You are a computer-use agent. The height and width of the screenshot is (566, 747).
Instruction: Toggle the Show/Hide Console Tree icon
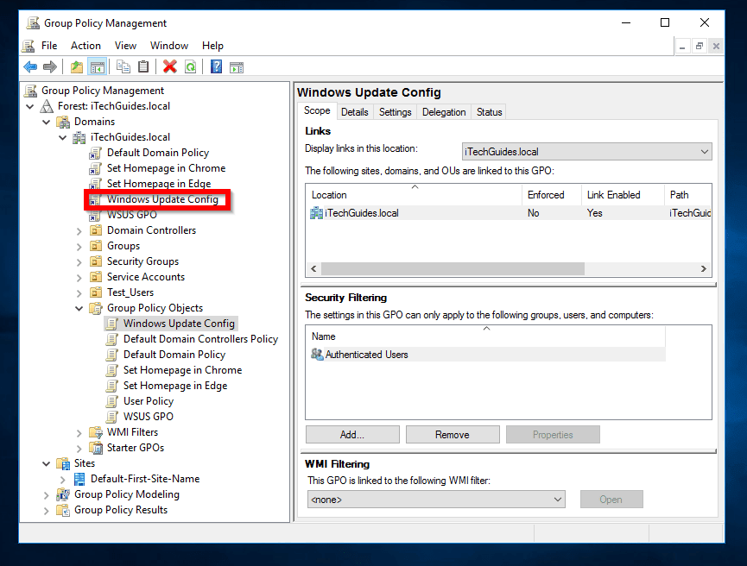tap(98, 67)
